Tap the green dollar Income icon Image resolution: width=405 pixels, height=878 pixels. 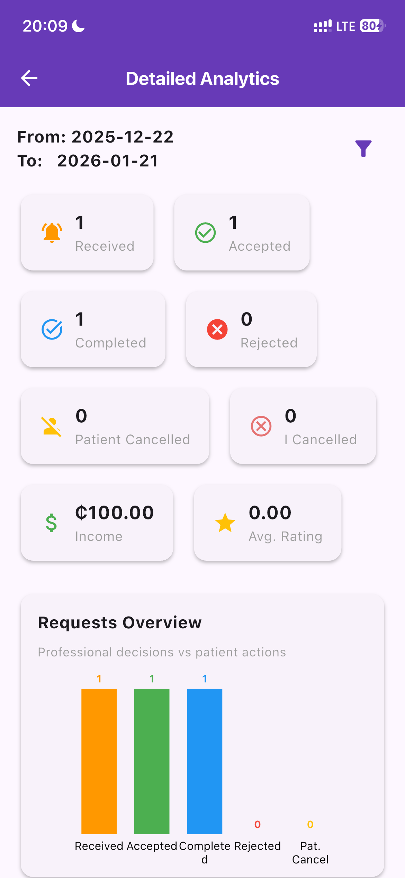point(52,523)
